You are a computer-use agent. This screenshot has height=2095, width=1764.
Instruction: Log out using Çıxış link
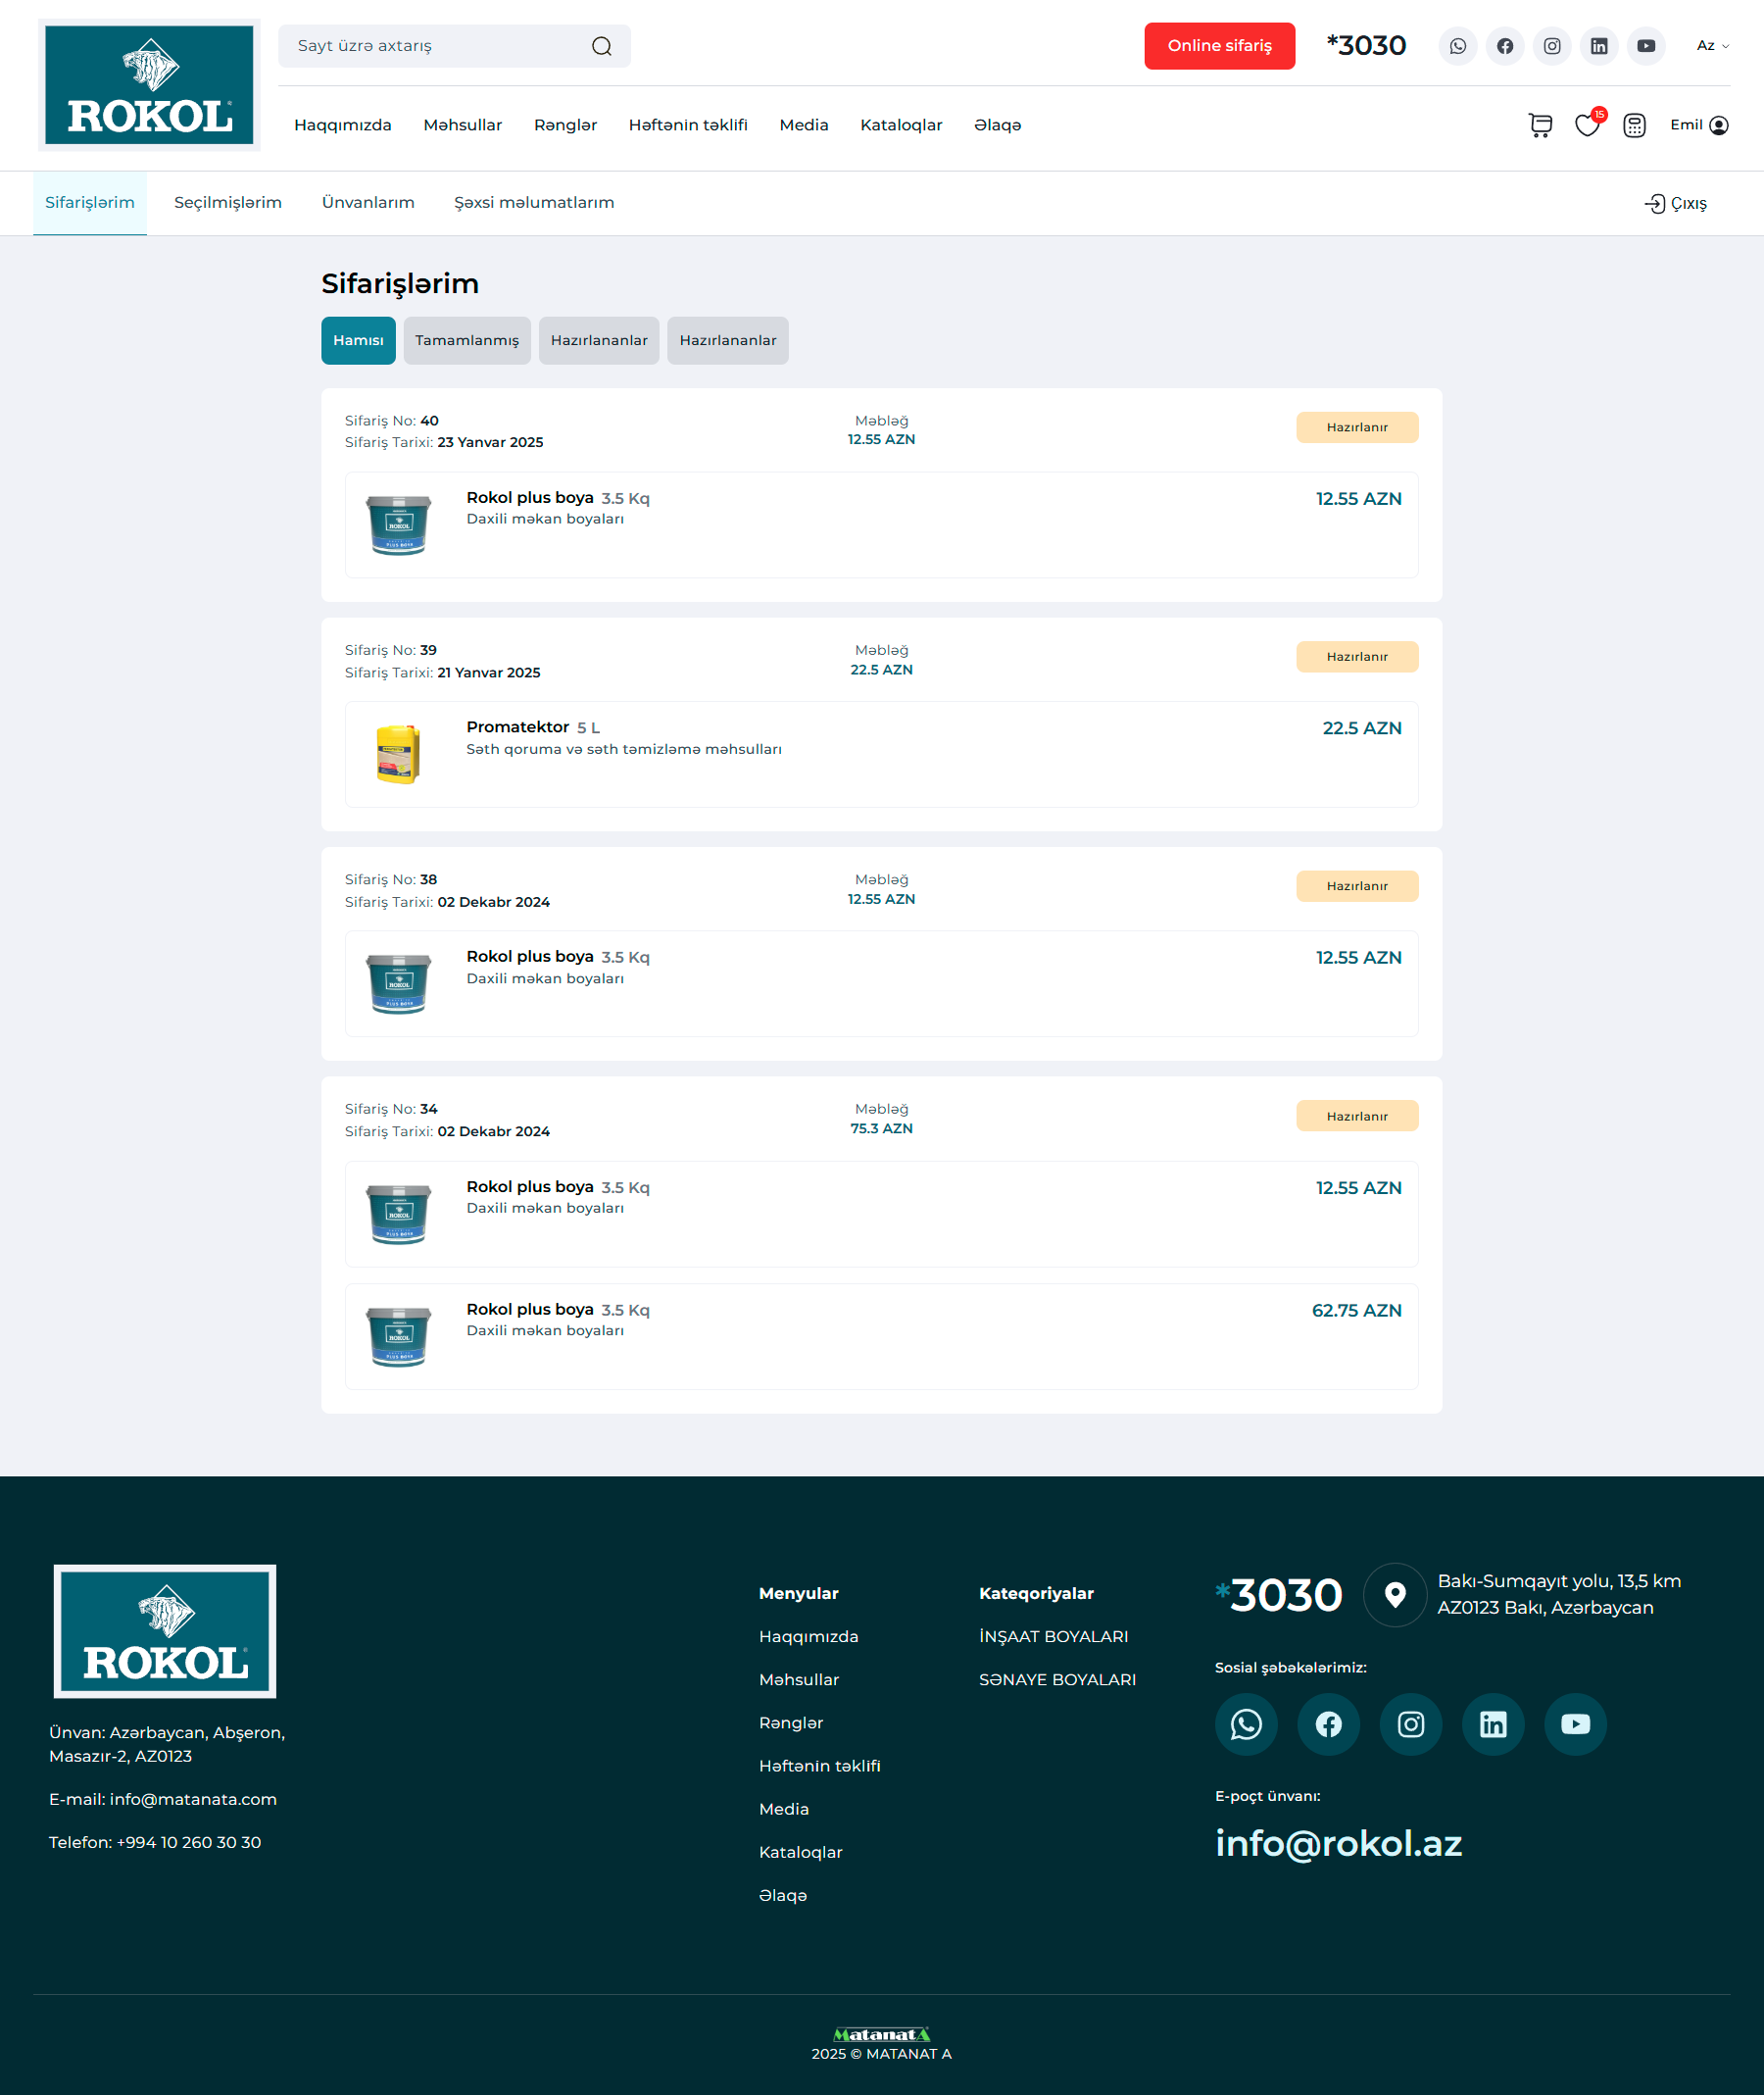(x=1676, y=204)
